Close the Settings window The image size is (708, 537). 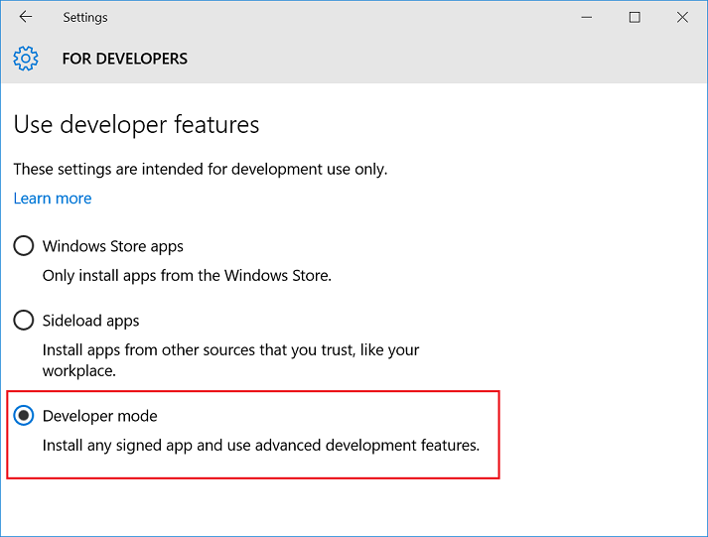click(682, 17)
